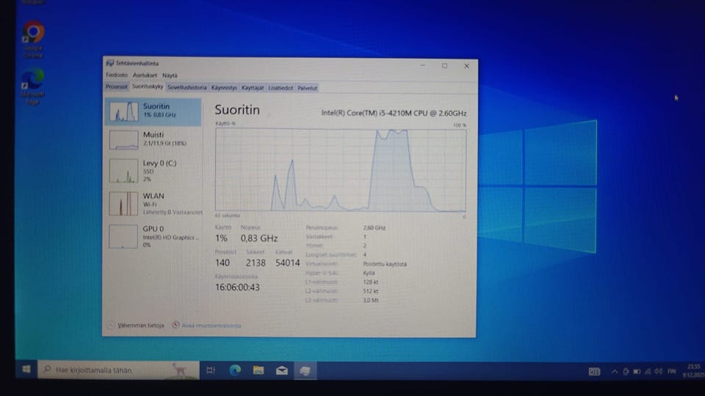Click the Task Manager title bar icon
Viewport: 705px width, 396px height.
pos(109,63)
